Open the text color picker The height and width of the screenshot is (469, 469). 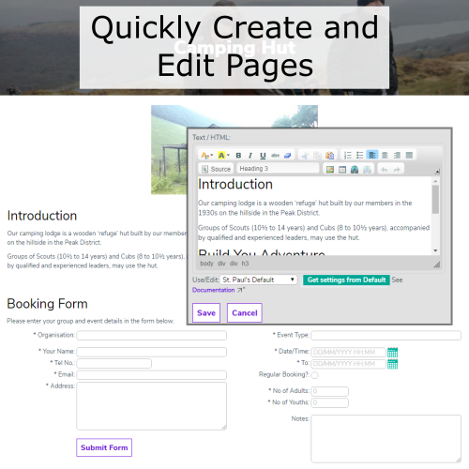206,155
